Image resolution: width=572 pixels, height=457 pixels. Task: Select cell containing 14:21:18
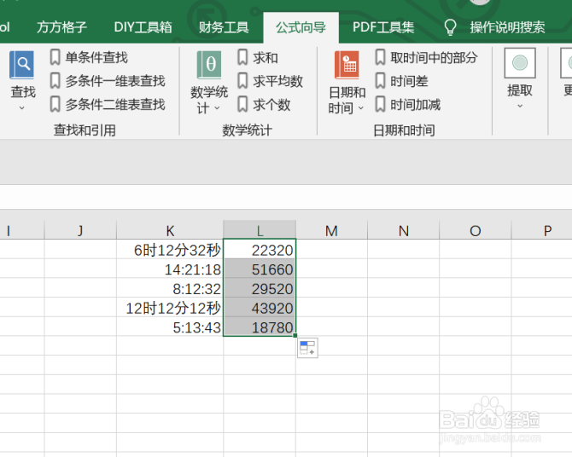coord(170,269)
